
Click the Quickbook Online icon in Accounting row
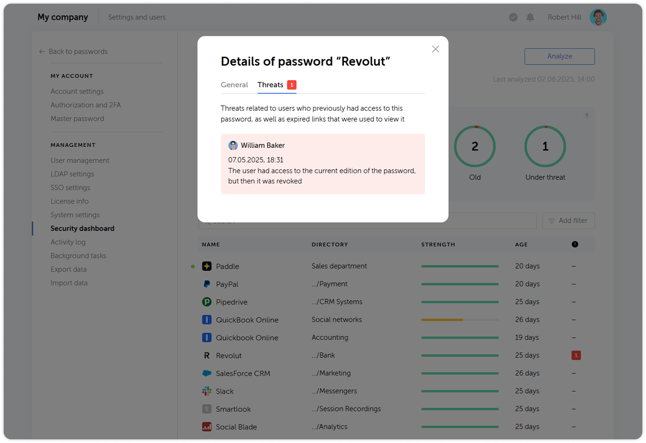coord(207,337)
